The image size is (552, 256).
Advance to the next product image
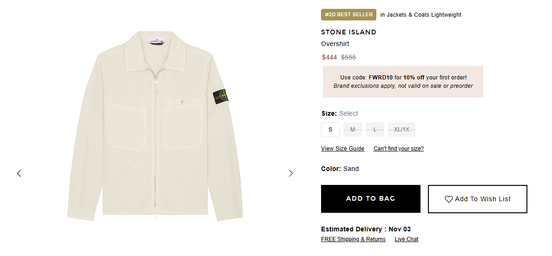point(291,173)
